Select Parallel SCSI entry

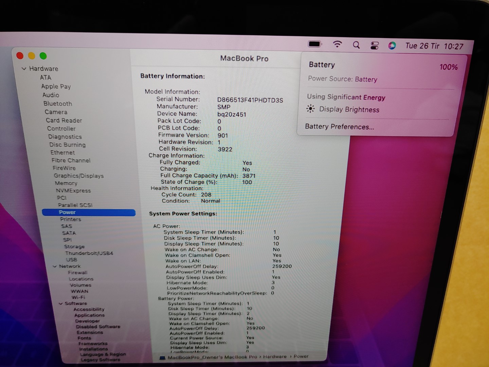[75, 205]
